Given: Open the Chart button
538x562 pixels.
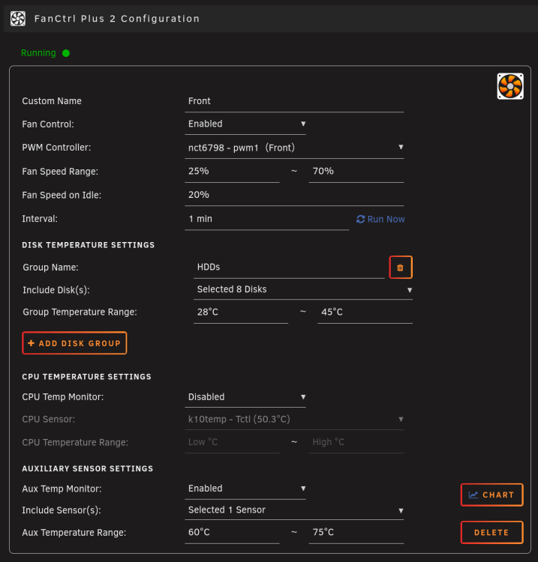Looking at the screenshot, I should [491, 495].
